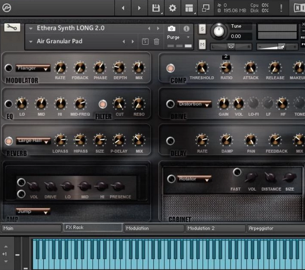Toggle the Mute M button
Viewport: 305px width, 270px height.
pyautogui.click(x=202, y=44)
